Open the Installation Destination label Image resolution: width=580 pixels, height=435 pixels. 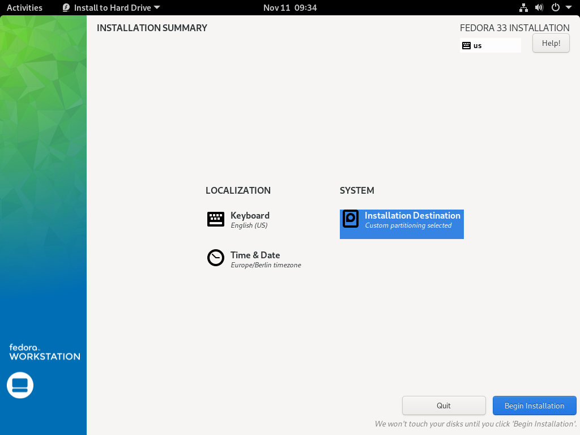pos(412,215)
